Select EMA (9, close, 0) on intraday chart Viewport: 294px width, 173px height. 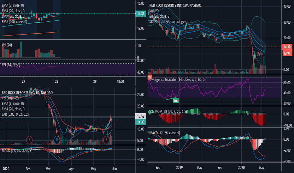[13, 5]
